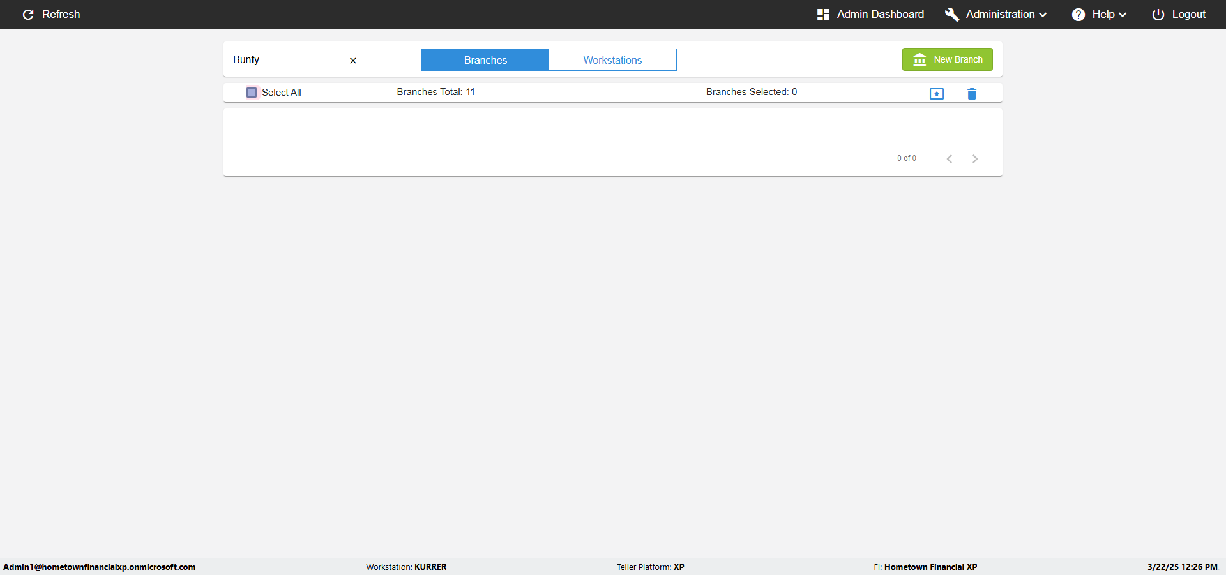Click the Admin1 email in status bar

100,567
